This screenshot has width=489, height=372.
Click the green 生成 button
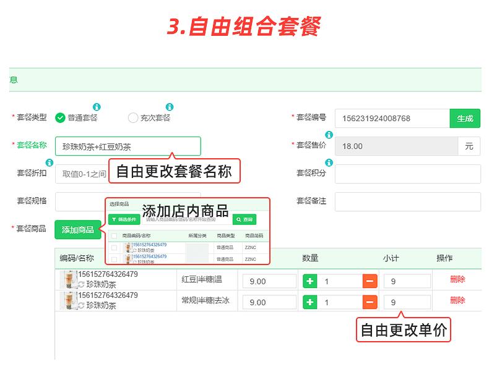[464, 118]
